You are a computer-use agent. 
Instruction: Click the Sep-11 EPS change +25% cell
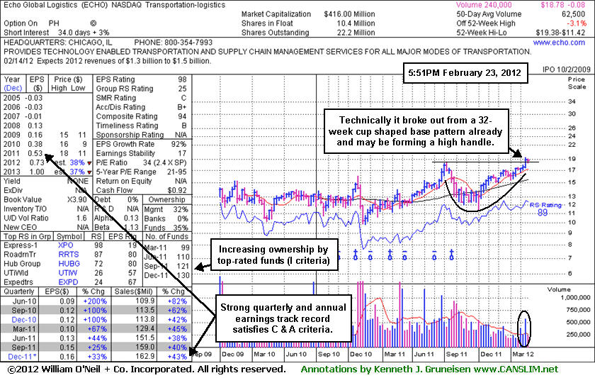97,348
